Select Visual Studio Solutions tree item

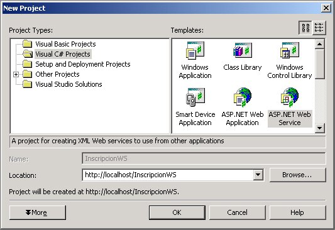coord(69,84)
